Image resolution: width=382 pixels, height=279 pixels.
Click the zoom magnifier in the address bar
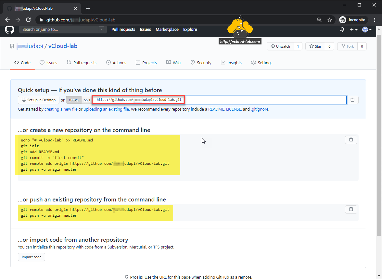click(x=319, y=20)
